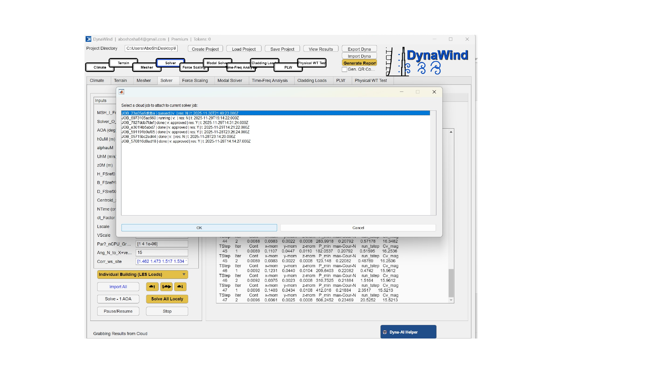Screen dimensions: 664x373
Task: Select the Mesher workflow step box
Action: pos(147,67)
